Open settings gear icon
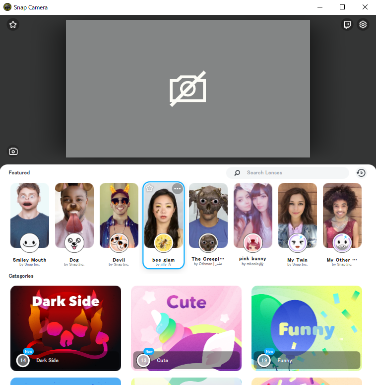 pyautogui.click(x=363, y=24)
